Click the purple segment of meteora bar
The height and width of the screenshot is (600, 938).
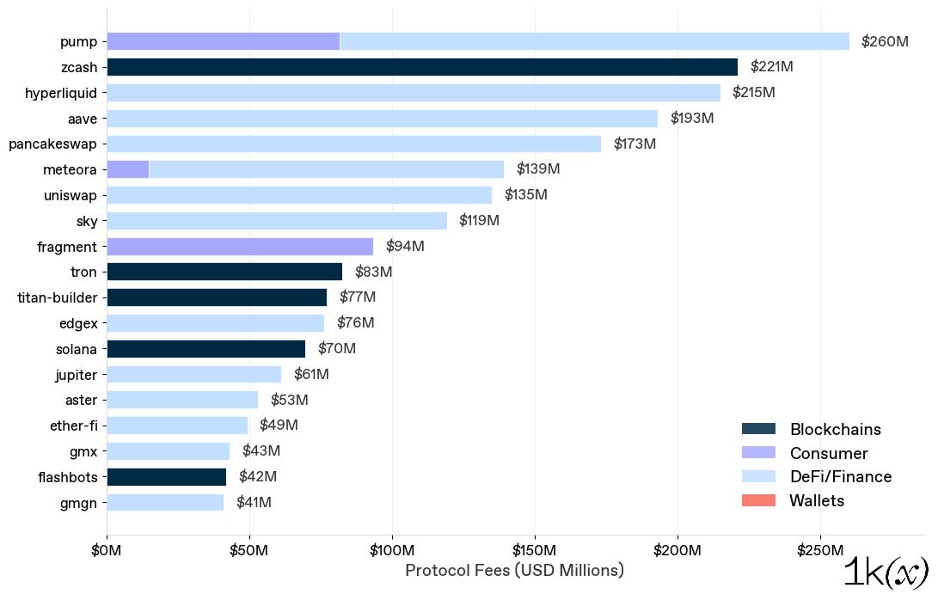(x=127, y=169)
